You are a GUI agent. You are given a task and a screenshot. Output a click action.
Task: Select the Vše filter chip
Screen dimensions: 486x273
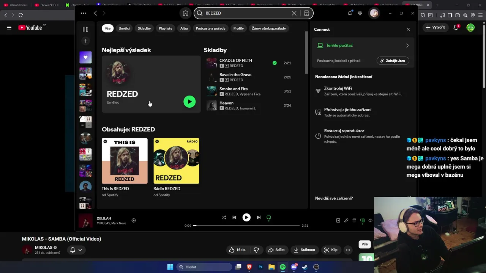click(107, 28)
